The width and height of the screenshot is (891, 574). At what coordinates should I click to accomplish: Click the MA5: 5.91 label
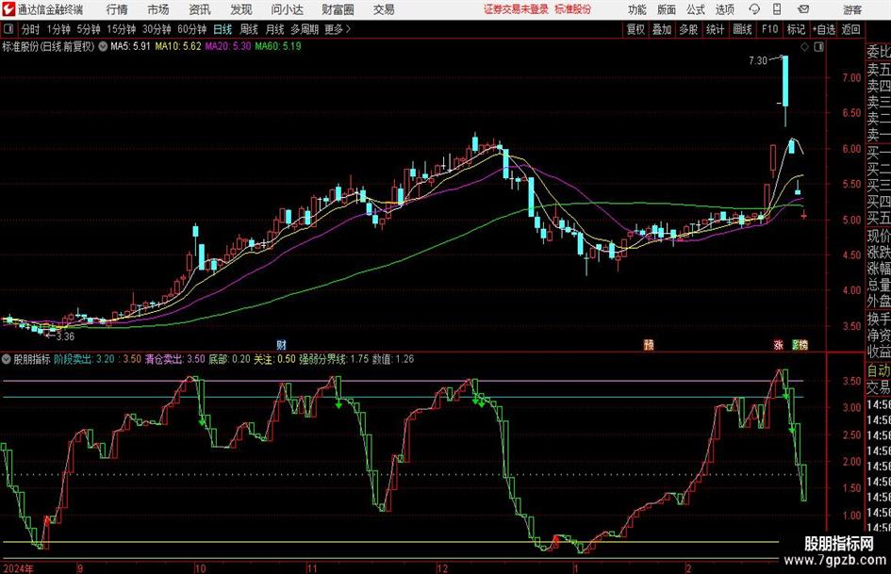130,46
